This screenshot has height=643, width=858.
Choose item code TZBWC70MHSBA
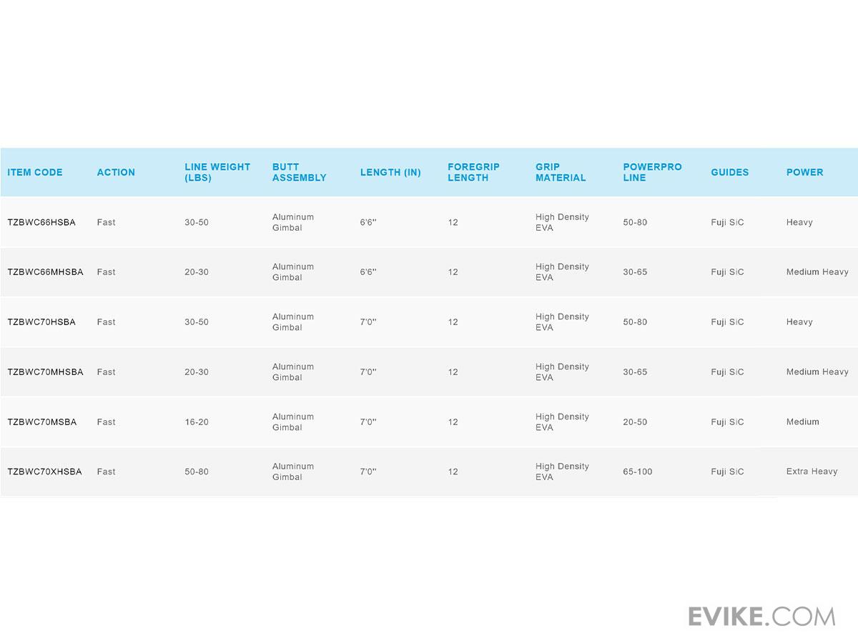pyautogui.click(x=45, y=372)
